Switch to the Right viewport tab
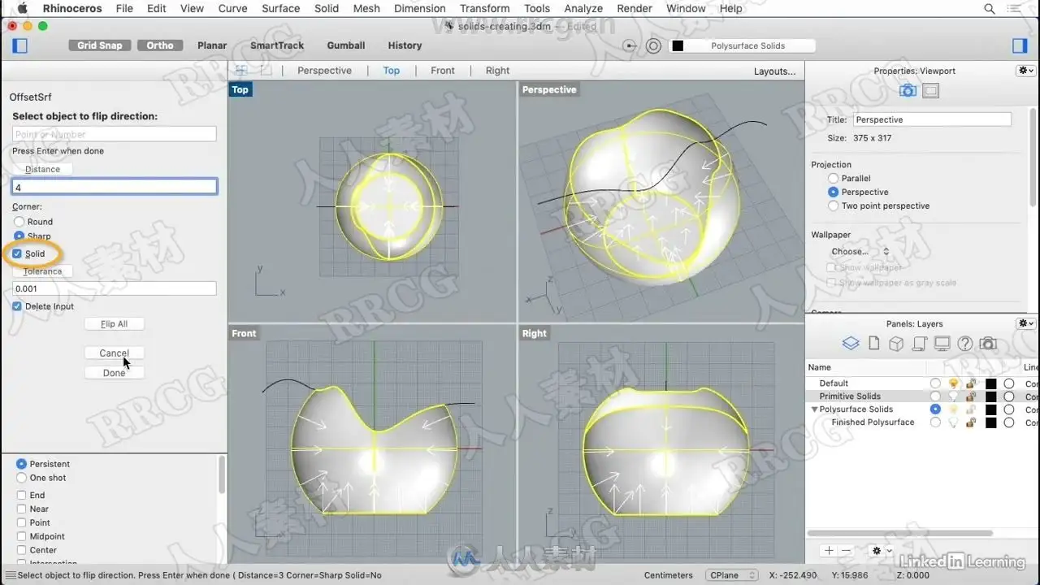The height and width of the screenshot is (585, 1040). click(x=498, y=71)
